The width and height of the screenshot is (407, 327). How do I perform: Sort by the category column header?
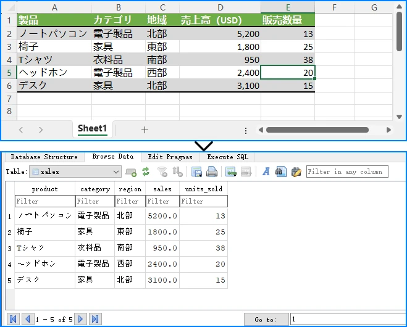95,189
